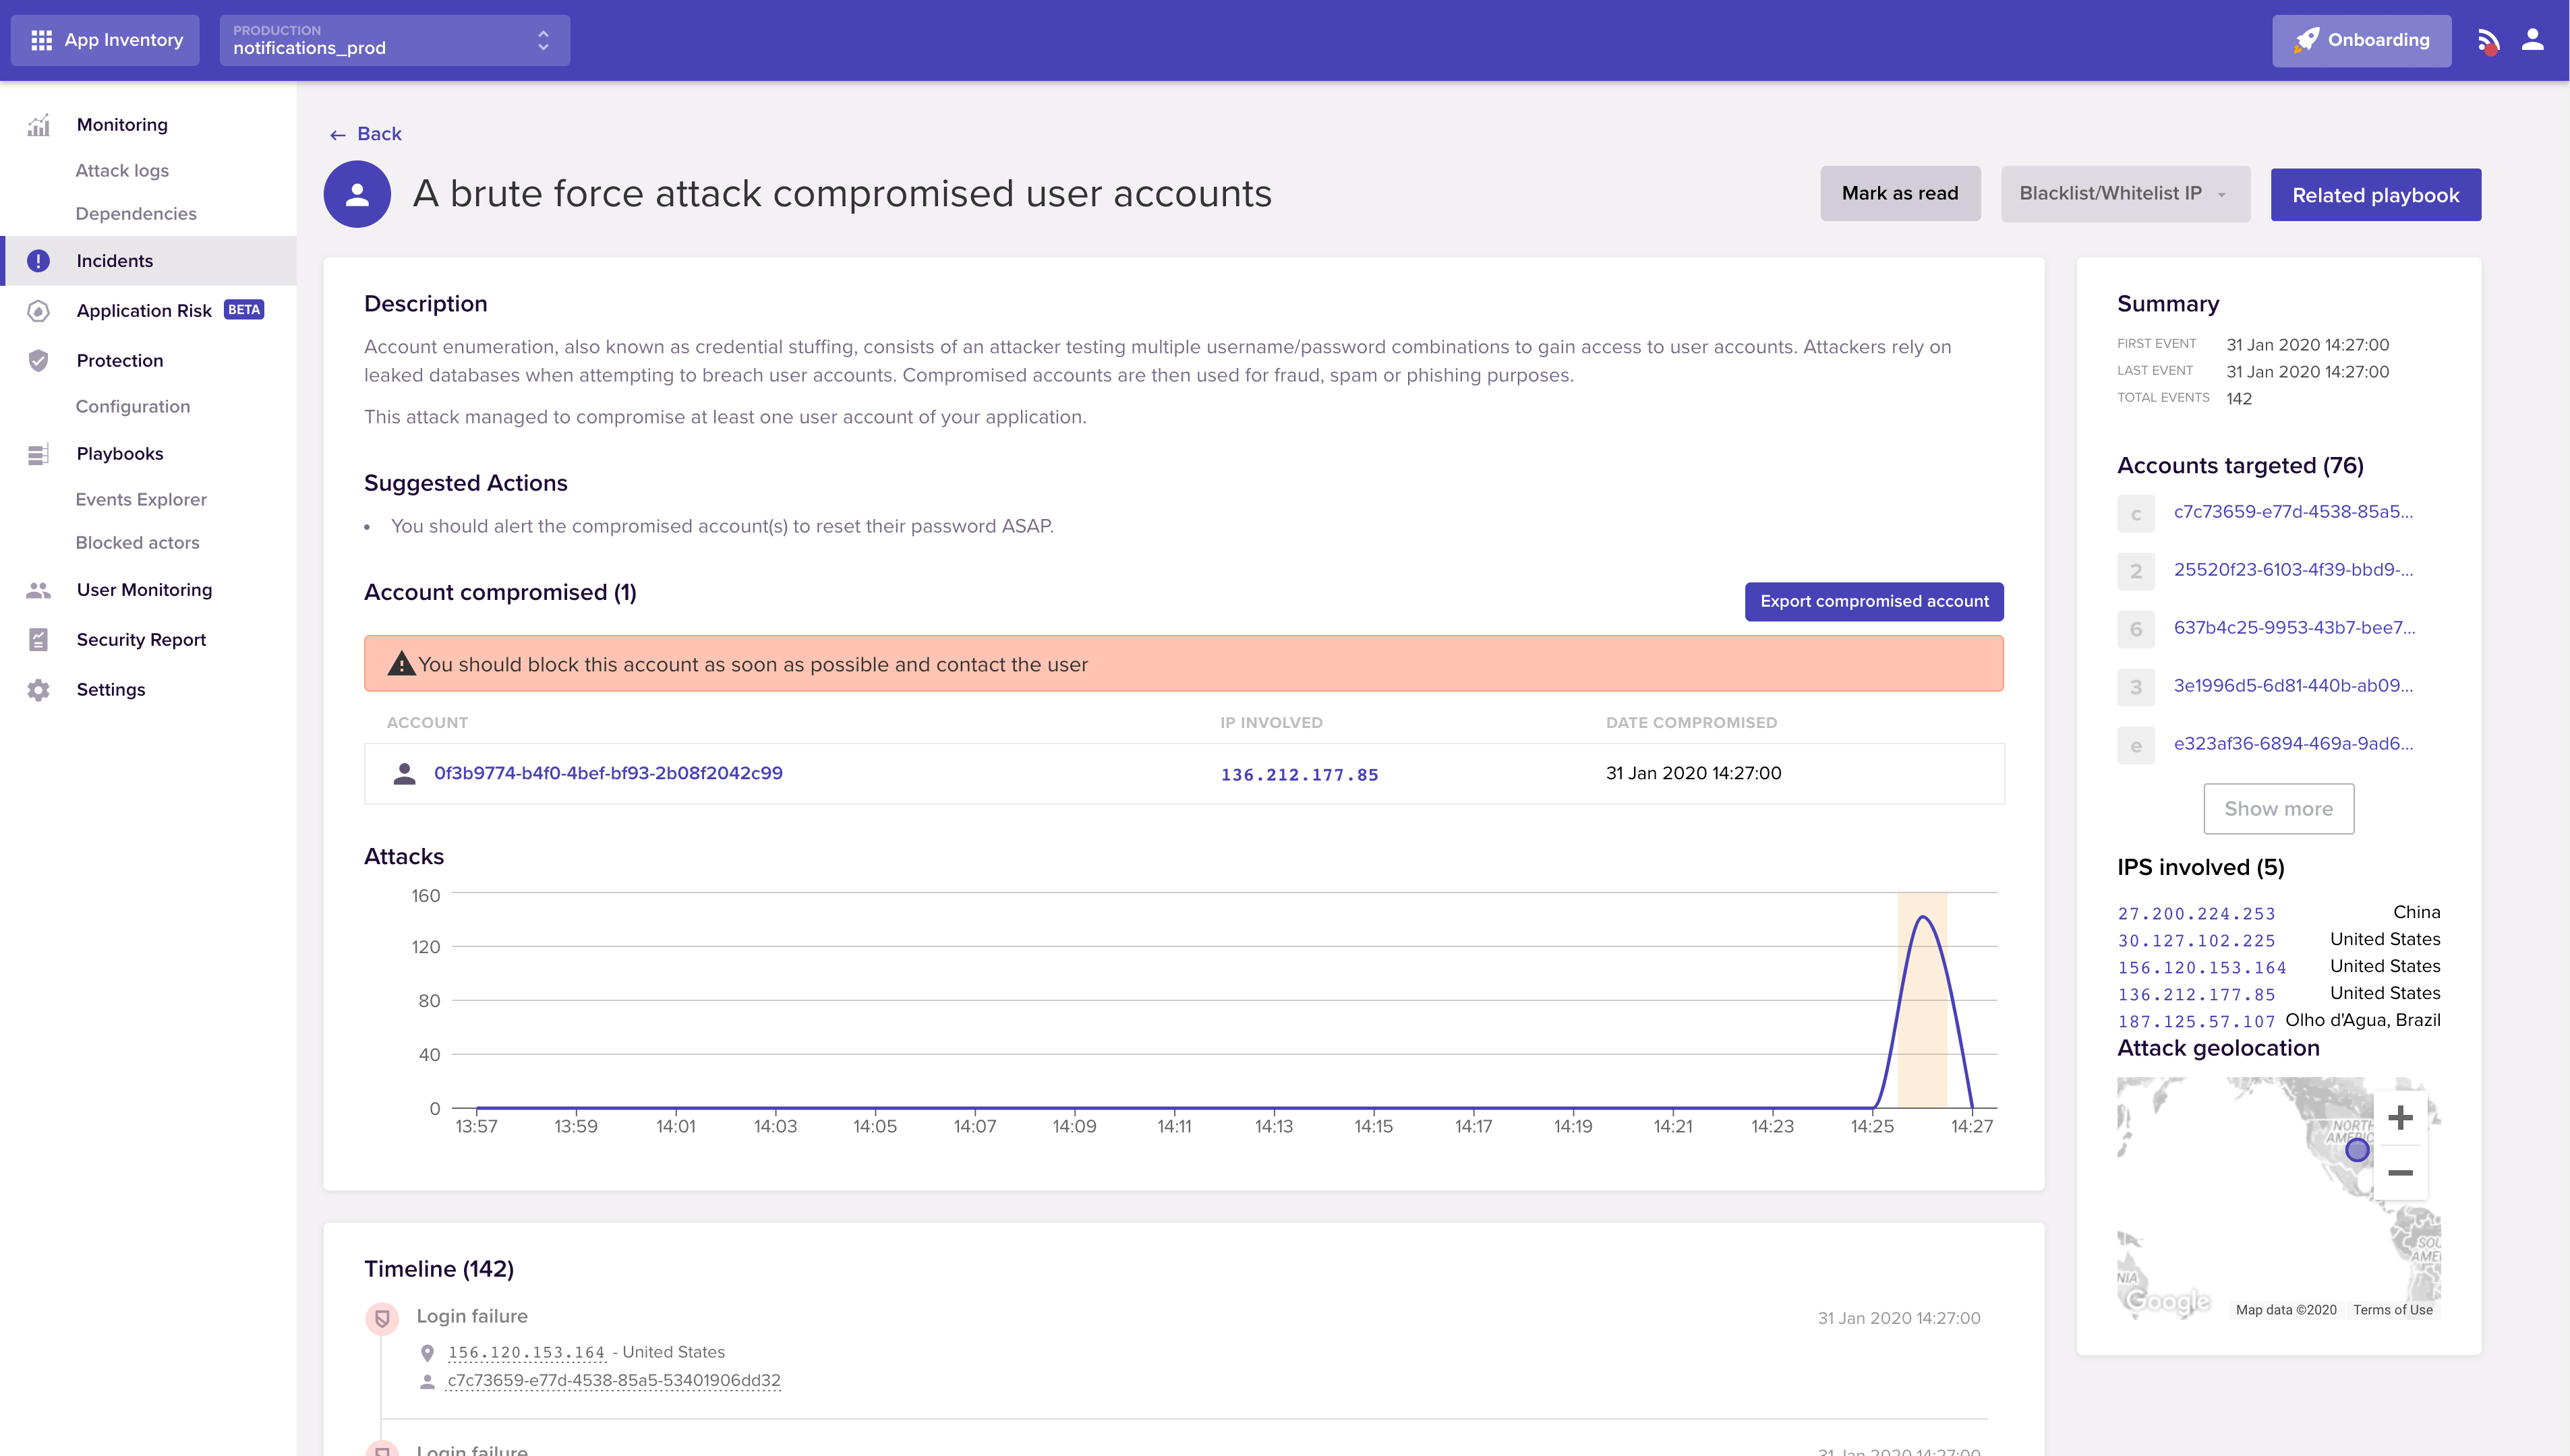
Task: Click the Security Report document icon
Action: coord(38,640)
